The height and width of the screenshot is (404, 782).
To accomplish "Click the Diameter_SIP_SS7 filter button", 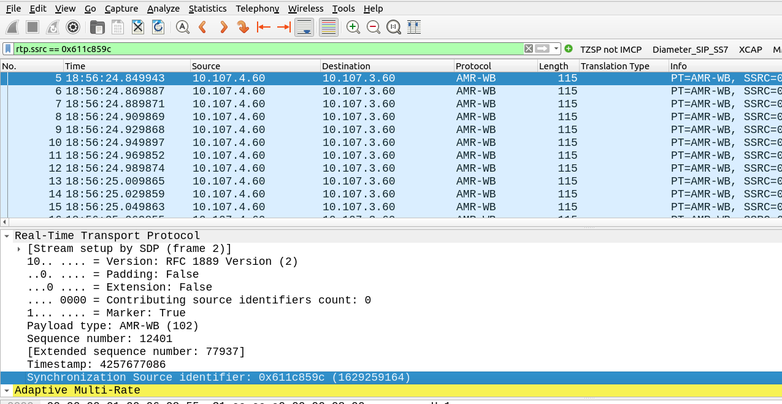I will tap(690, 50).
